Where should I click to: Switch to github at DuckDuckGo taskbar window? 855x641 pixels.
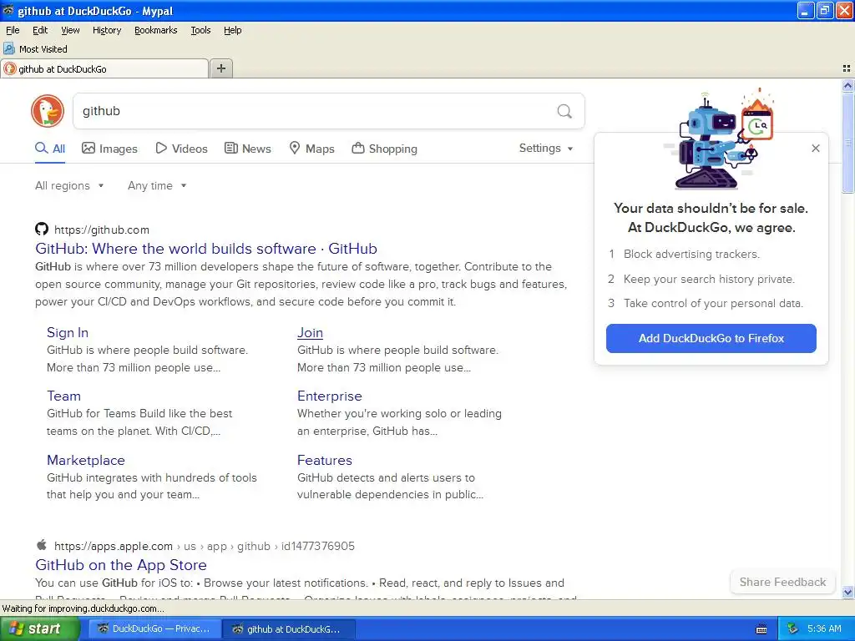click(288, 629)
